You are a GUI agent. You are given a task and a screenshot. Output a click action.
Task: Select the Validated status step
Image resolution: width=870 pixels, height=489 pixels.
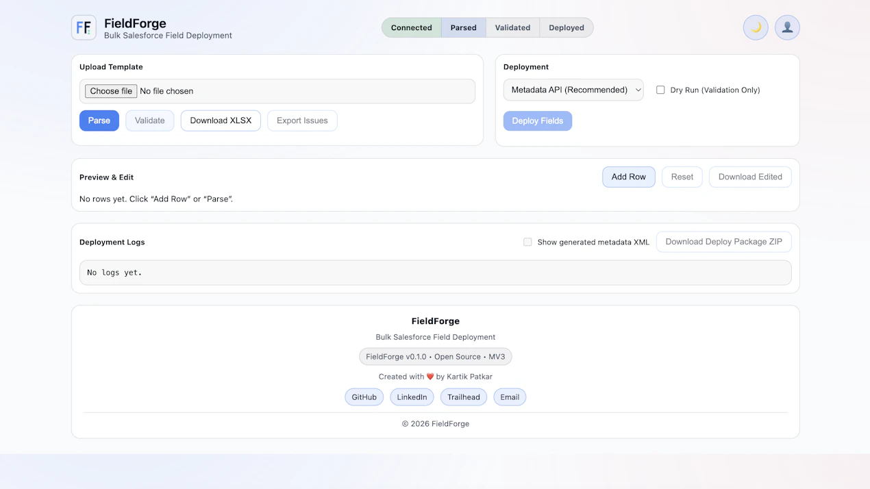click(x=512, y=27)
